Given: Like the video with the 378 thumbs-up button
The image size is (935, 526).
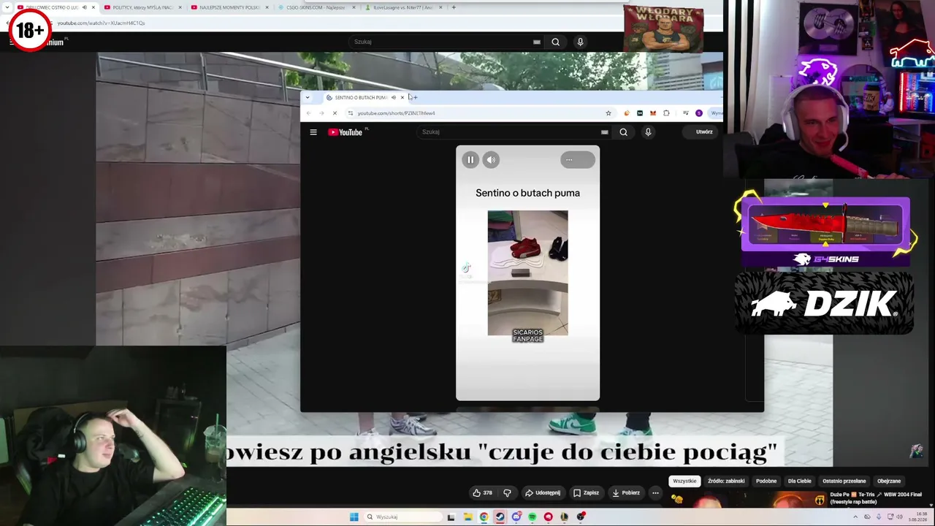Looking at the screenshot, I should pyautogui.click(x=483, y=493).
